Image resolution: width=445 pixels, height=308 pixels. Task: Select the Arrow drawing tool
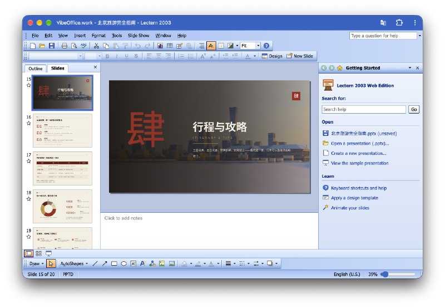click(x=105, y=263)
